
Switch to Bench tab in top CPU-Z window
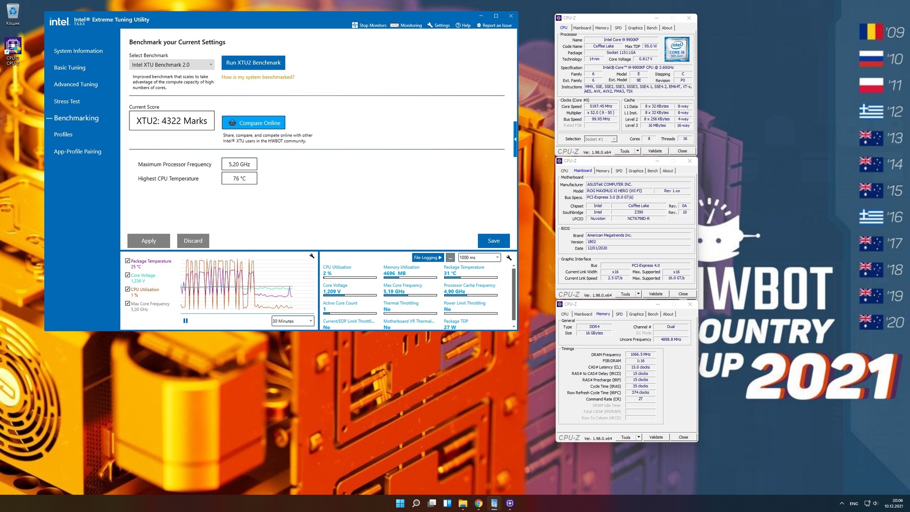click(652, 28)
